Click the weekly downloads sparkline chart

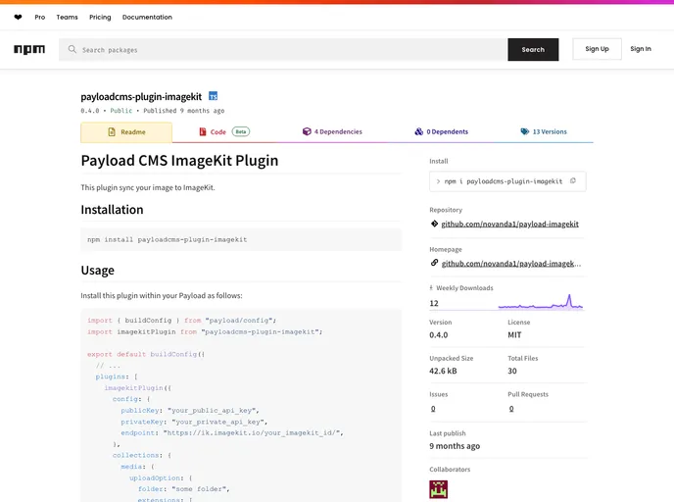[541, 302]
